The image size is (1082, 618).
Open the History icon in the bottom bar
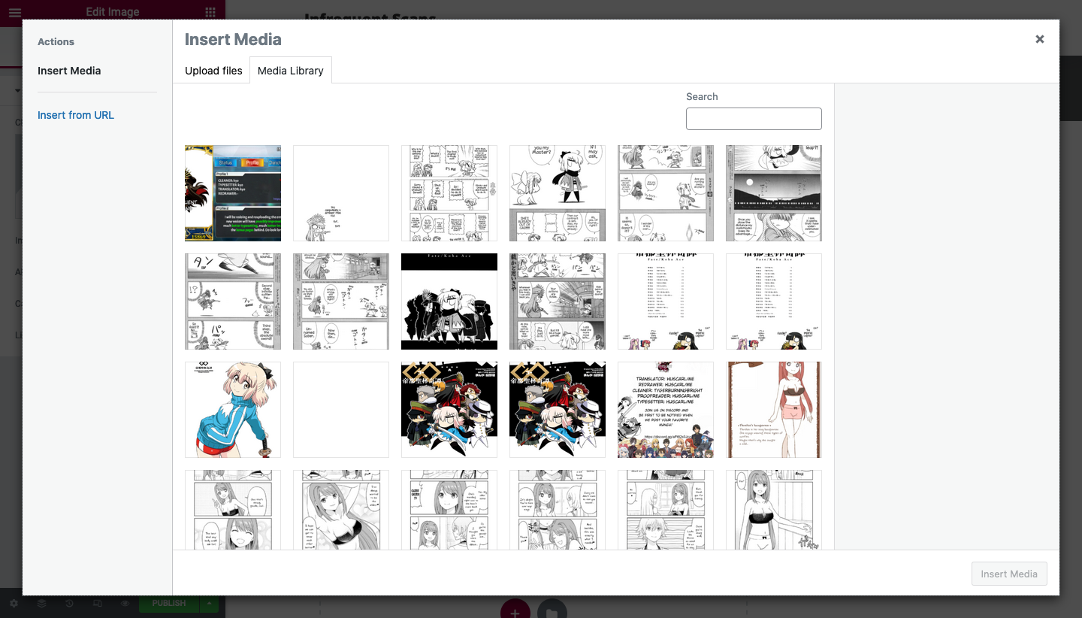pyautogui.click(x=69, y=603)
